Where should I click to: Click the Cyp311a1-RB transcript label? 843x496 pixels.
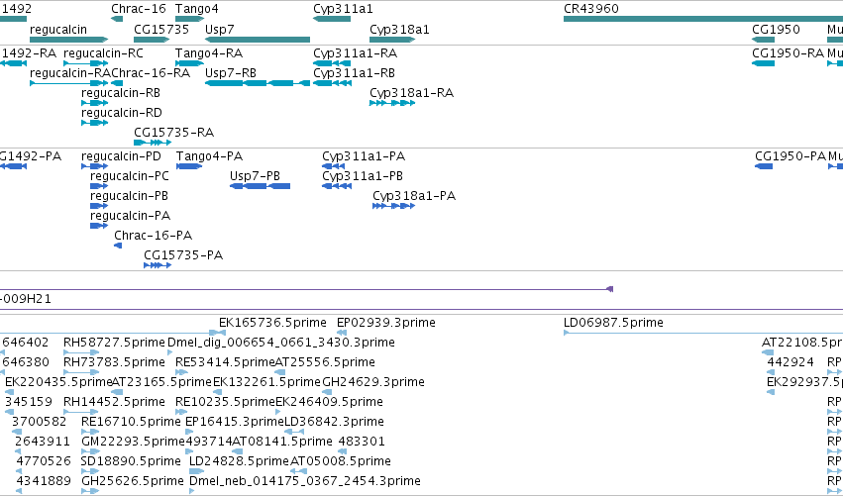click(355, 73)
